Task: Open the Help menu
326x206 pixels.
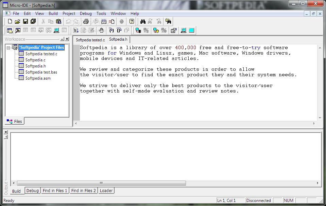Action: point(135,14)
